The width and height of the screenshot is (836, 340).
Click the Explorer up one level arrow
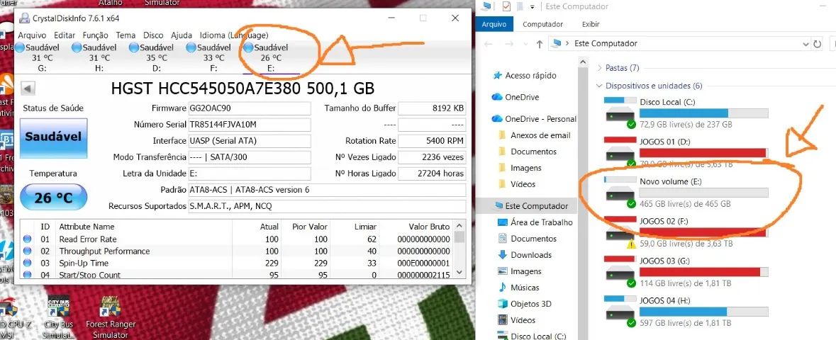point(539,44)
